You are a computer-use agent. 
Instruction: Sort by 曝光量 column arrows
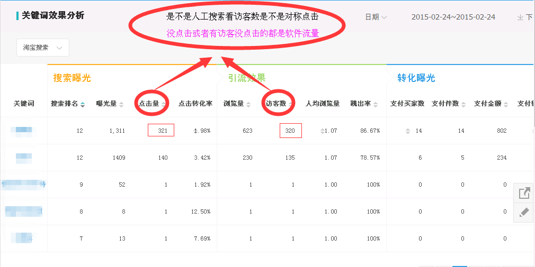(122, 104)
